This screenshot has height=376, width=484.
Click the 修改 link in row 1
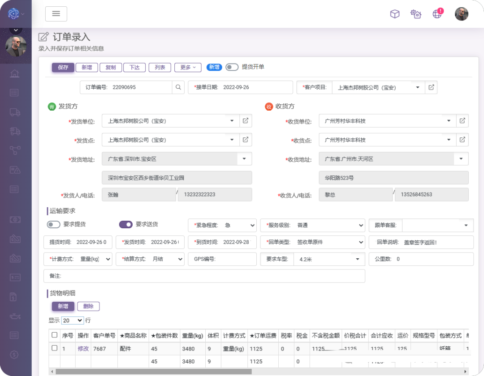pyautogui.click(x=83, y=349)
